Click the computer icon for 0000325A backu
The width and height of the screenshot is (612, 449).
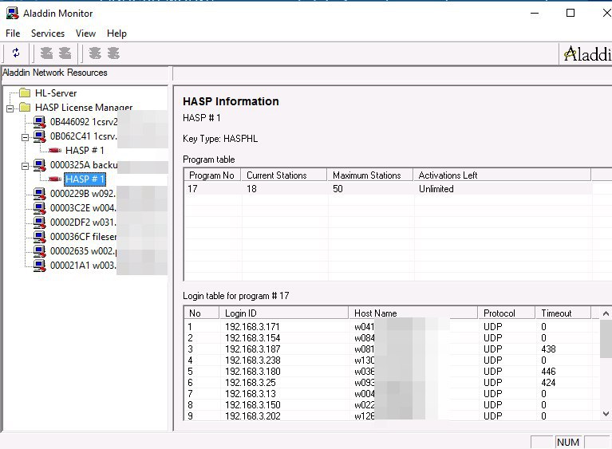coord(39,165)
